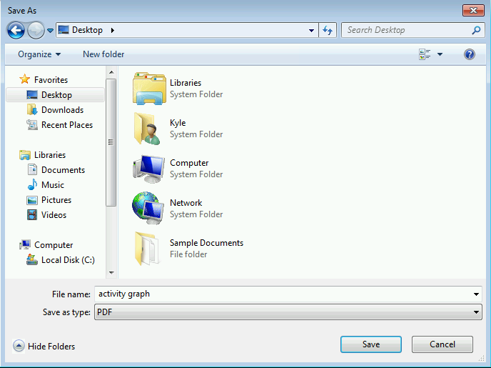491x368 pixels.
Task: Select Local Disk (C:)
Action: (x=68, y=260)
